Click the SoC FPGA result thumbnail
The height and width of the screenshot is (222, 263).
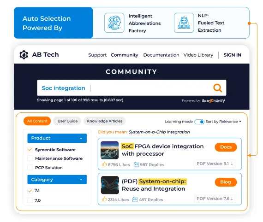tap(109, 150)
